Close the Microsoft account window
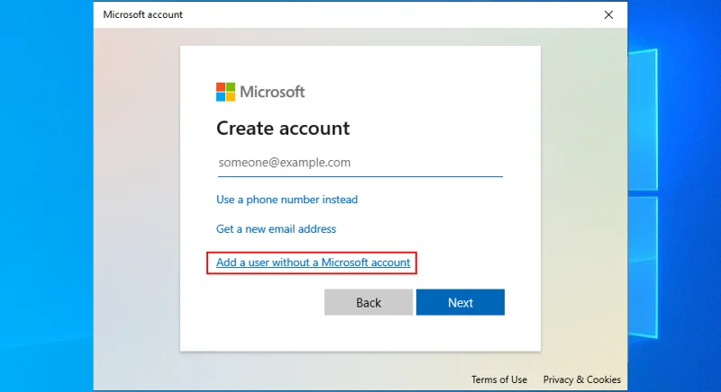Viewport: 721px width, 392px height. coord(609,14)
